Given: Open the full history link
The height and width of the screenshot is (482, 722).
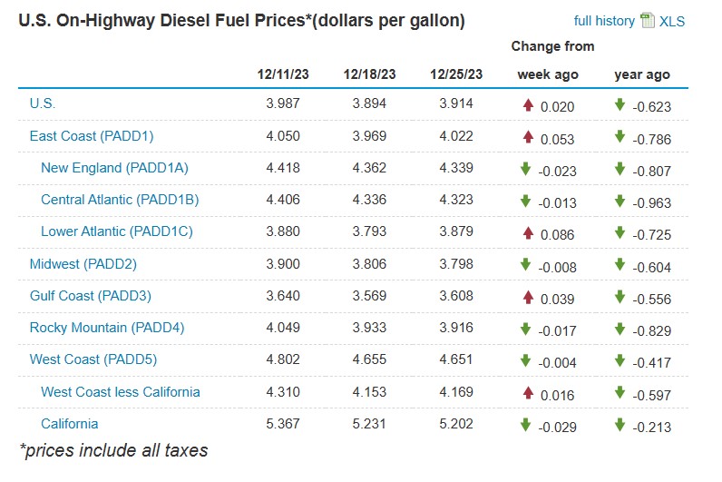Looking at the screenshot, I should click(603, 21).
